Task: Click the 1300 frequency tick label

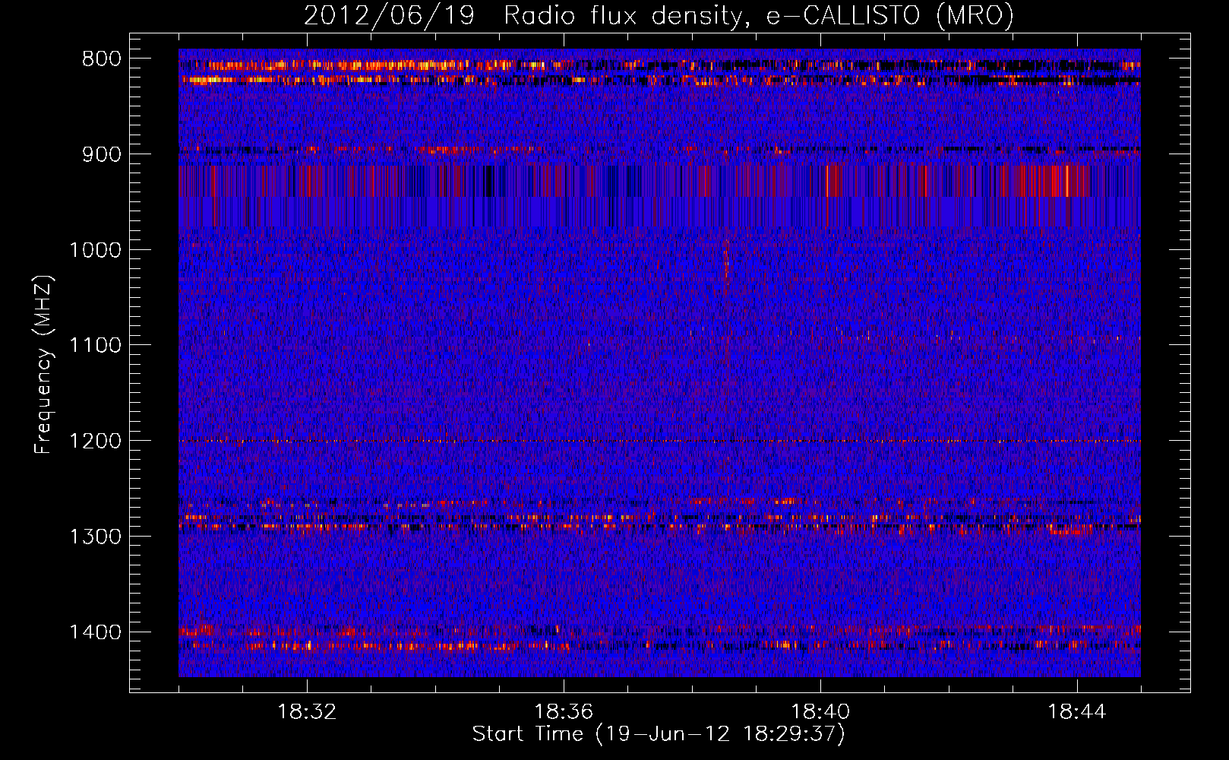Action: (x=95, y=537)
